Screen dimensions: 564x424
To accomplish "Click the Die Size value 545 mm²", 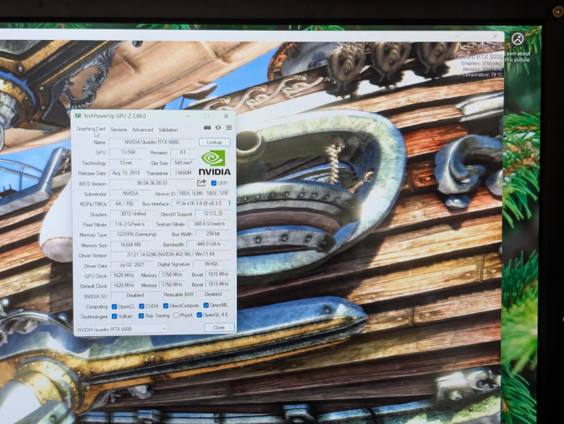I will pyautogui.click(x=183, y=162).
